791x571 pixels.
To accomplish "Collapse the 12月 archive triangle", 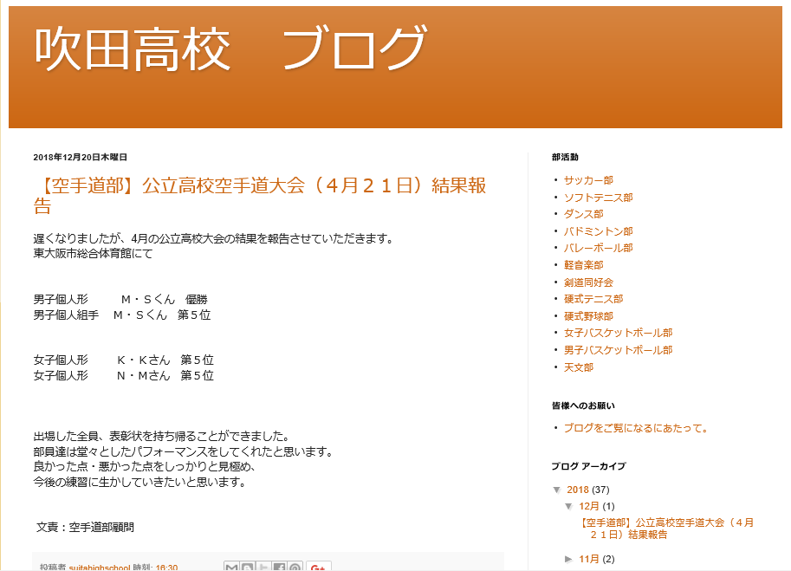I will 569,506.
